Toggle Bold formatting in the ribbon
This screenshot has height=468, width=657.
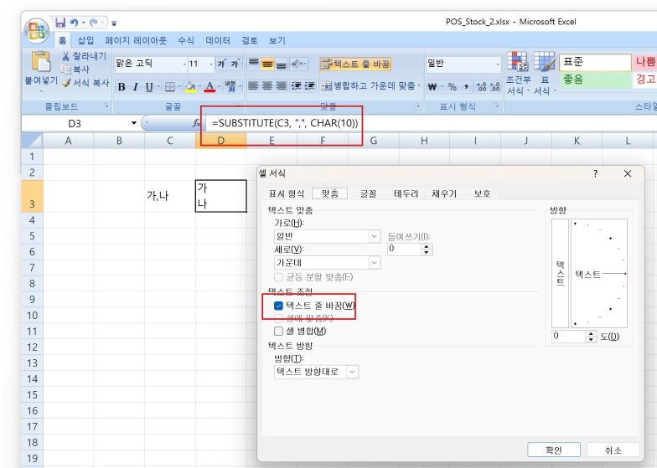[x=122, y=86]
